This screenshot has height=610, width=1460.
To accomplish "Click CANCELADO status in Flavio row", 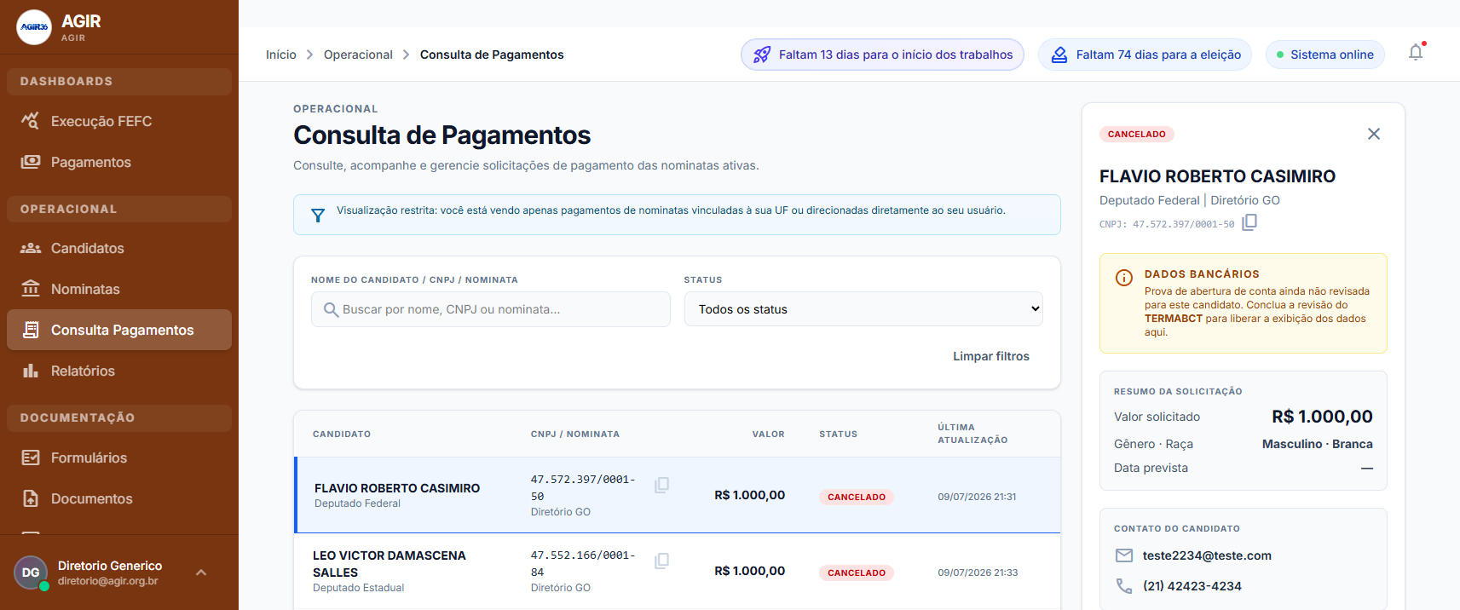I will 857,497.
